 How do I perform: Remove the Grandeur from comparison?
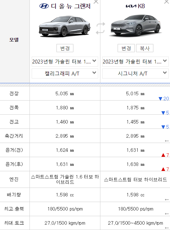click(x=96, y=2)
